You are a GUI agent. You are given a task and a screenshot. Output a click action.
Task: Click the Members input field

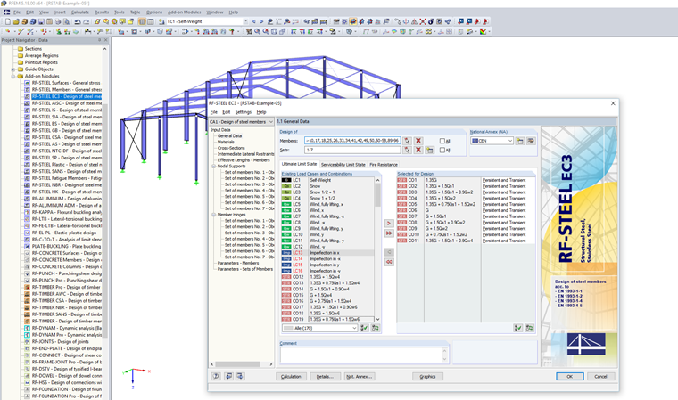pos(352,141)
